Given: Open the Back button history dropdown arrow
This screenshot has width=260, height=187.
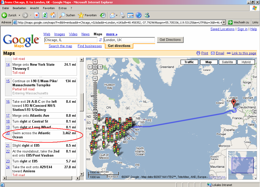Looking at the screenshot, I should (19, 15).
